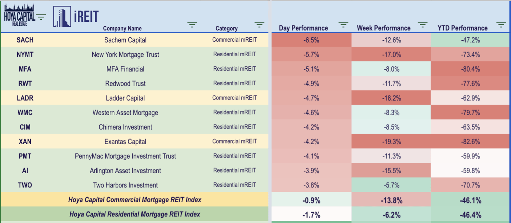Open the Company Name column filter

point(192,24)
